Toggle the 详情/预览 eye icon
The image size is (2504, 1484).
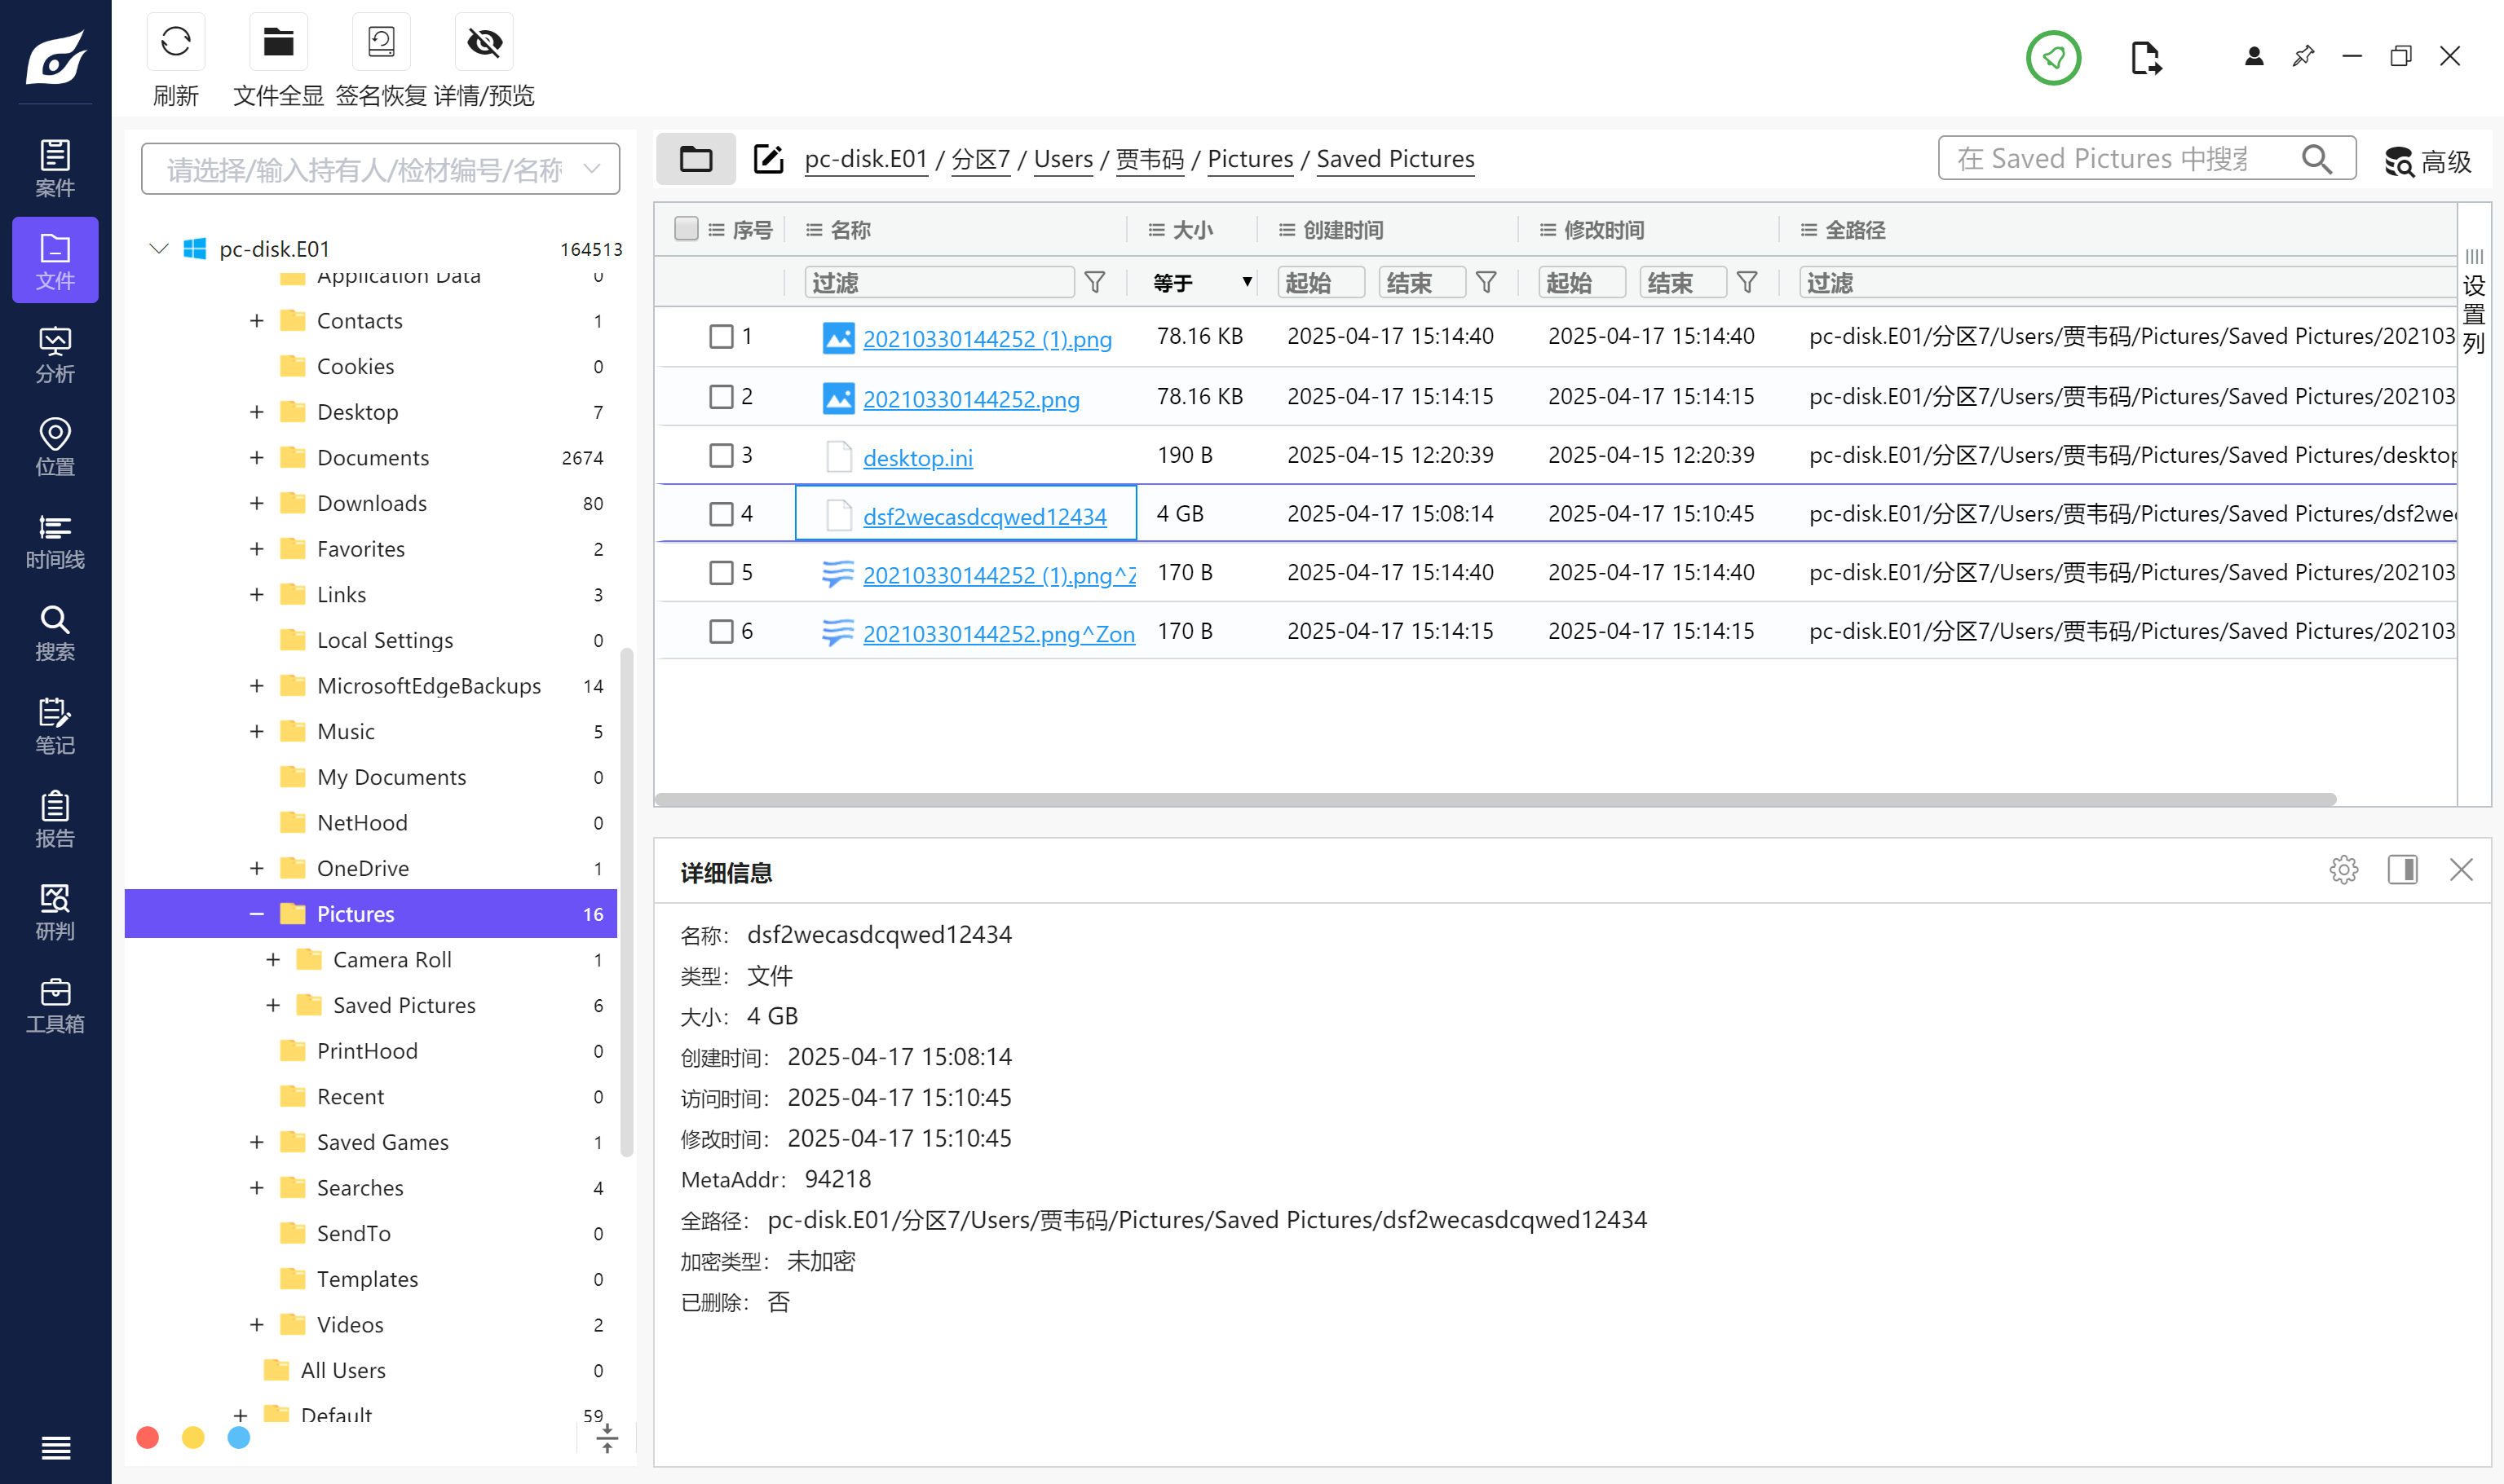pyautogui.click(x=484, y=42)
